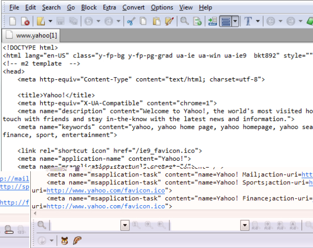313x248 pixels.
Task: Open the Convert menu
Action: point(134,7)
